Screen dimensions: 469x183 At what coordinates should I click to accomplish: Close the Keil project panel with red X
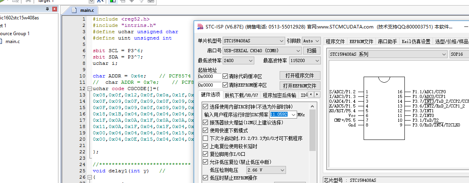[x=54, y=9]
